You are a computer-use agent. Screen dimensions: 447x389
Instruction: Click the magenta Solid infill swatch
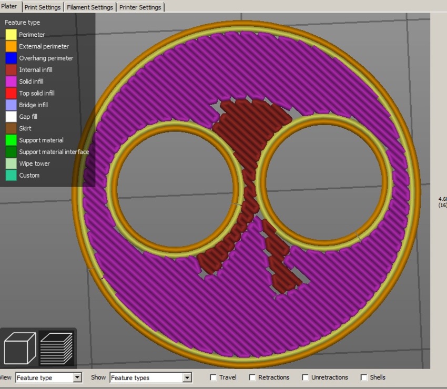(11, 81)
